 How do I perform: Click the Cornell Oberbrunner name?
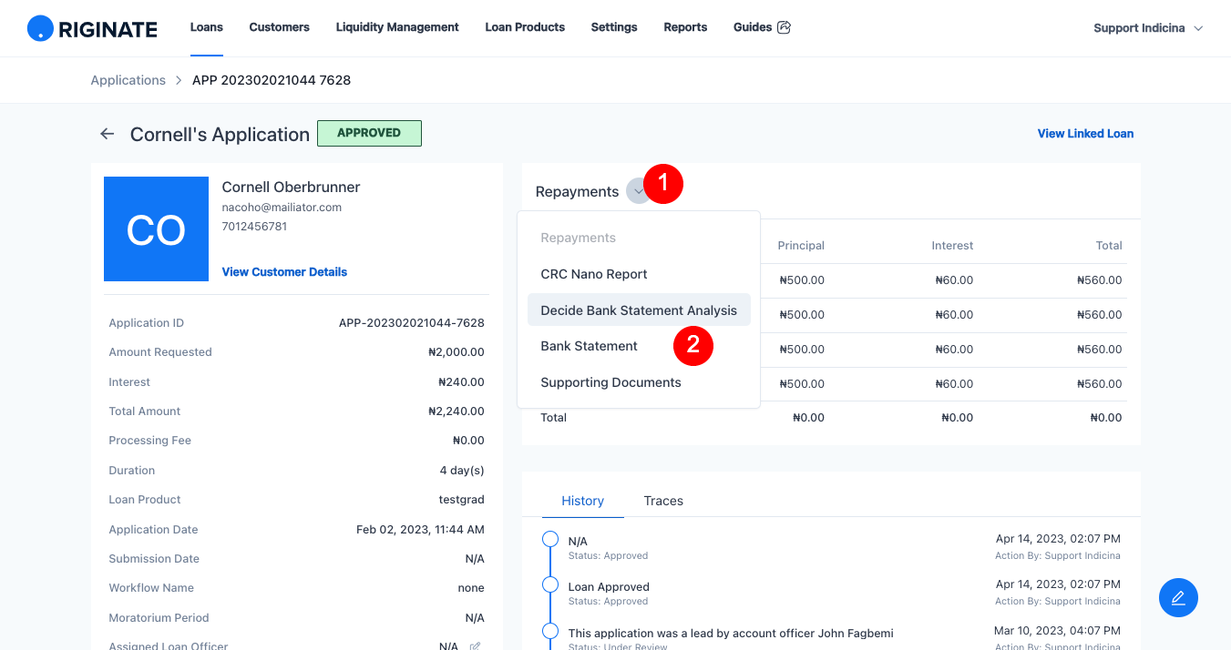point(291,187)
